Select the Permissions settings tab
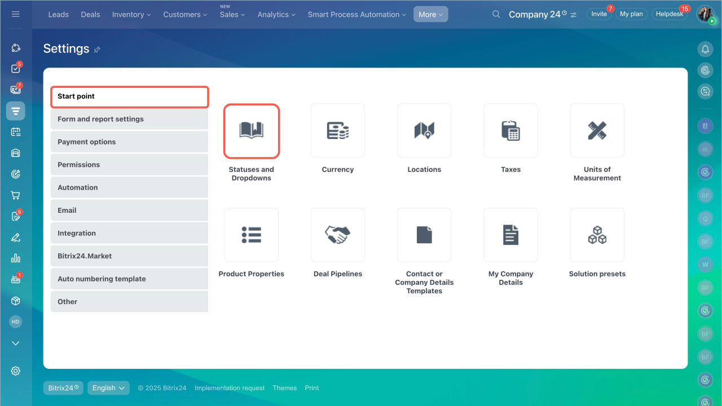The width and height of the screenshot is (722, 406). click(x=129, y=165)
